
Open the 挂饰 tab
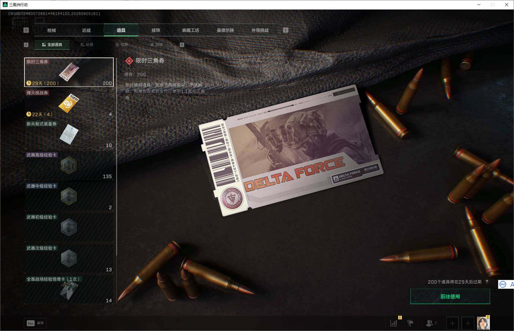(x=156, y=30)
